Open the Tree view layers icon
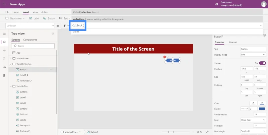Screen dimensions: 268x135 [4, 42]
